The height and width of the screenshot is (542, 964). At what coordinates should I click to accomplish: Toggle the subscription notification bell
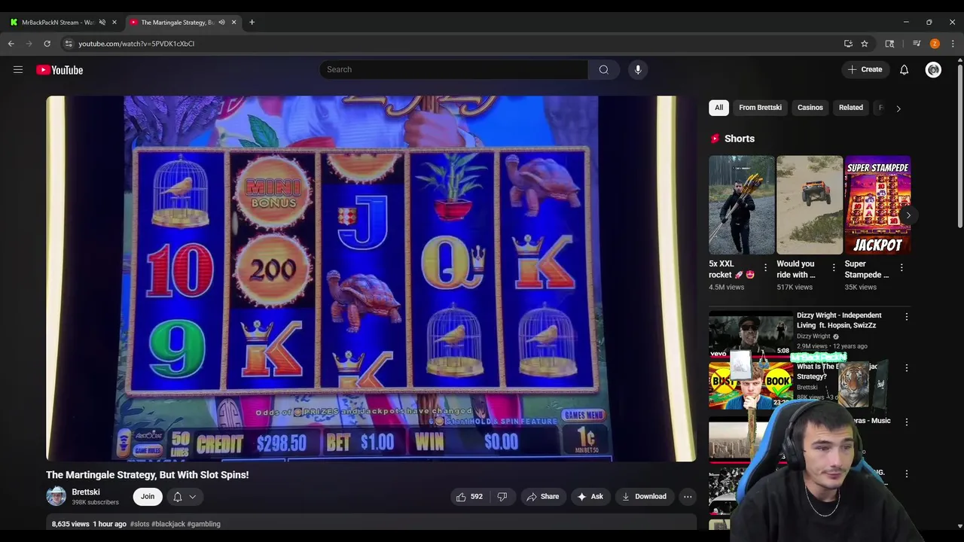178,497
